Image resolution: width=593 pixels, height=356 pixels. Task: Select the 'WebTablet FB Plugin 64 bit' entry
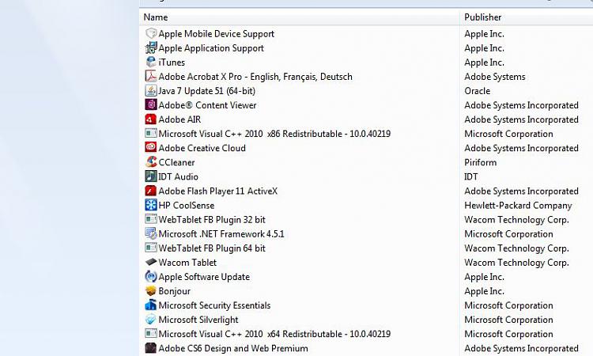[x=212, y=248]
